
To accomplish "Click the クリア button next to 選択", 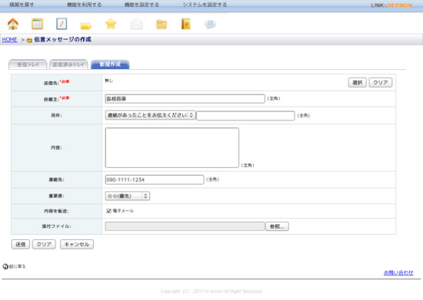I will (x=381, y=83).
